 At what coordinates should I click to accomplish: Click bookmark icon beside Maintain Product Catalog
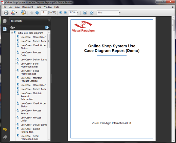[18, 78]
